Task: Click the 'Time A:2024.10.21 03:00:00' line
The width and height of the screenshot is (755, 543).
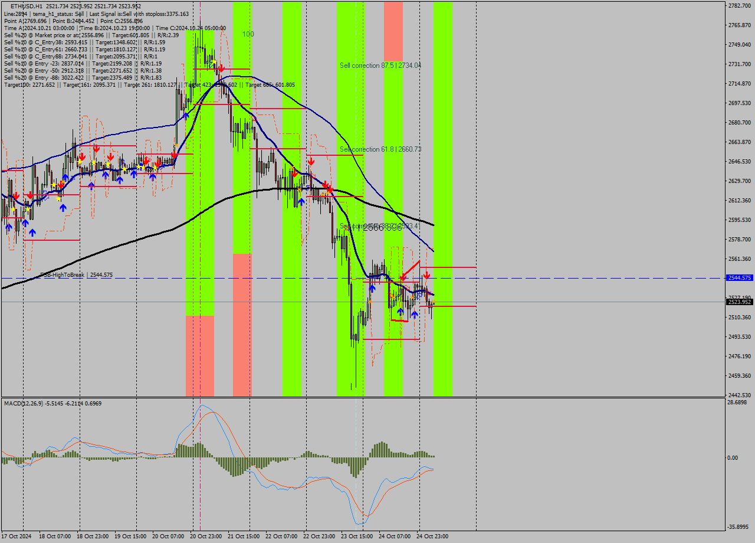Action: tap(115, 28)
